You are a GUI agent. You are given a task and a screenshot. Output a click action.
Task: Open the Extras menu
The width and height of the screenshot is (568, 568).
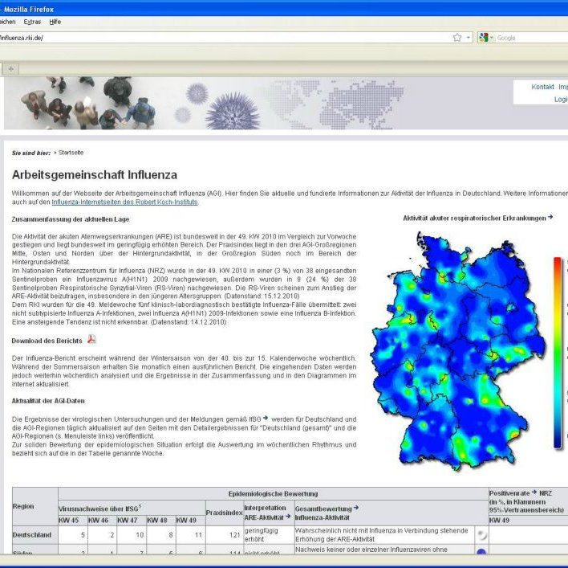tap(32, 21)
